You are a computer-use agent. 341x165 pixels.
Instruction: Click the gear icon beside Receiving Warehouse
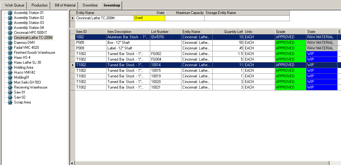point(10,88)
